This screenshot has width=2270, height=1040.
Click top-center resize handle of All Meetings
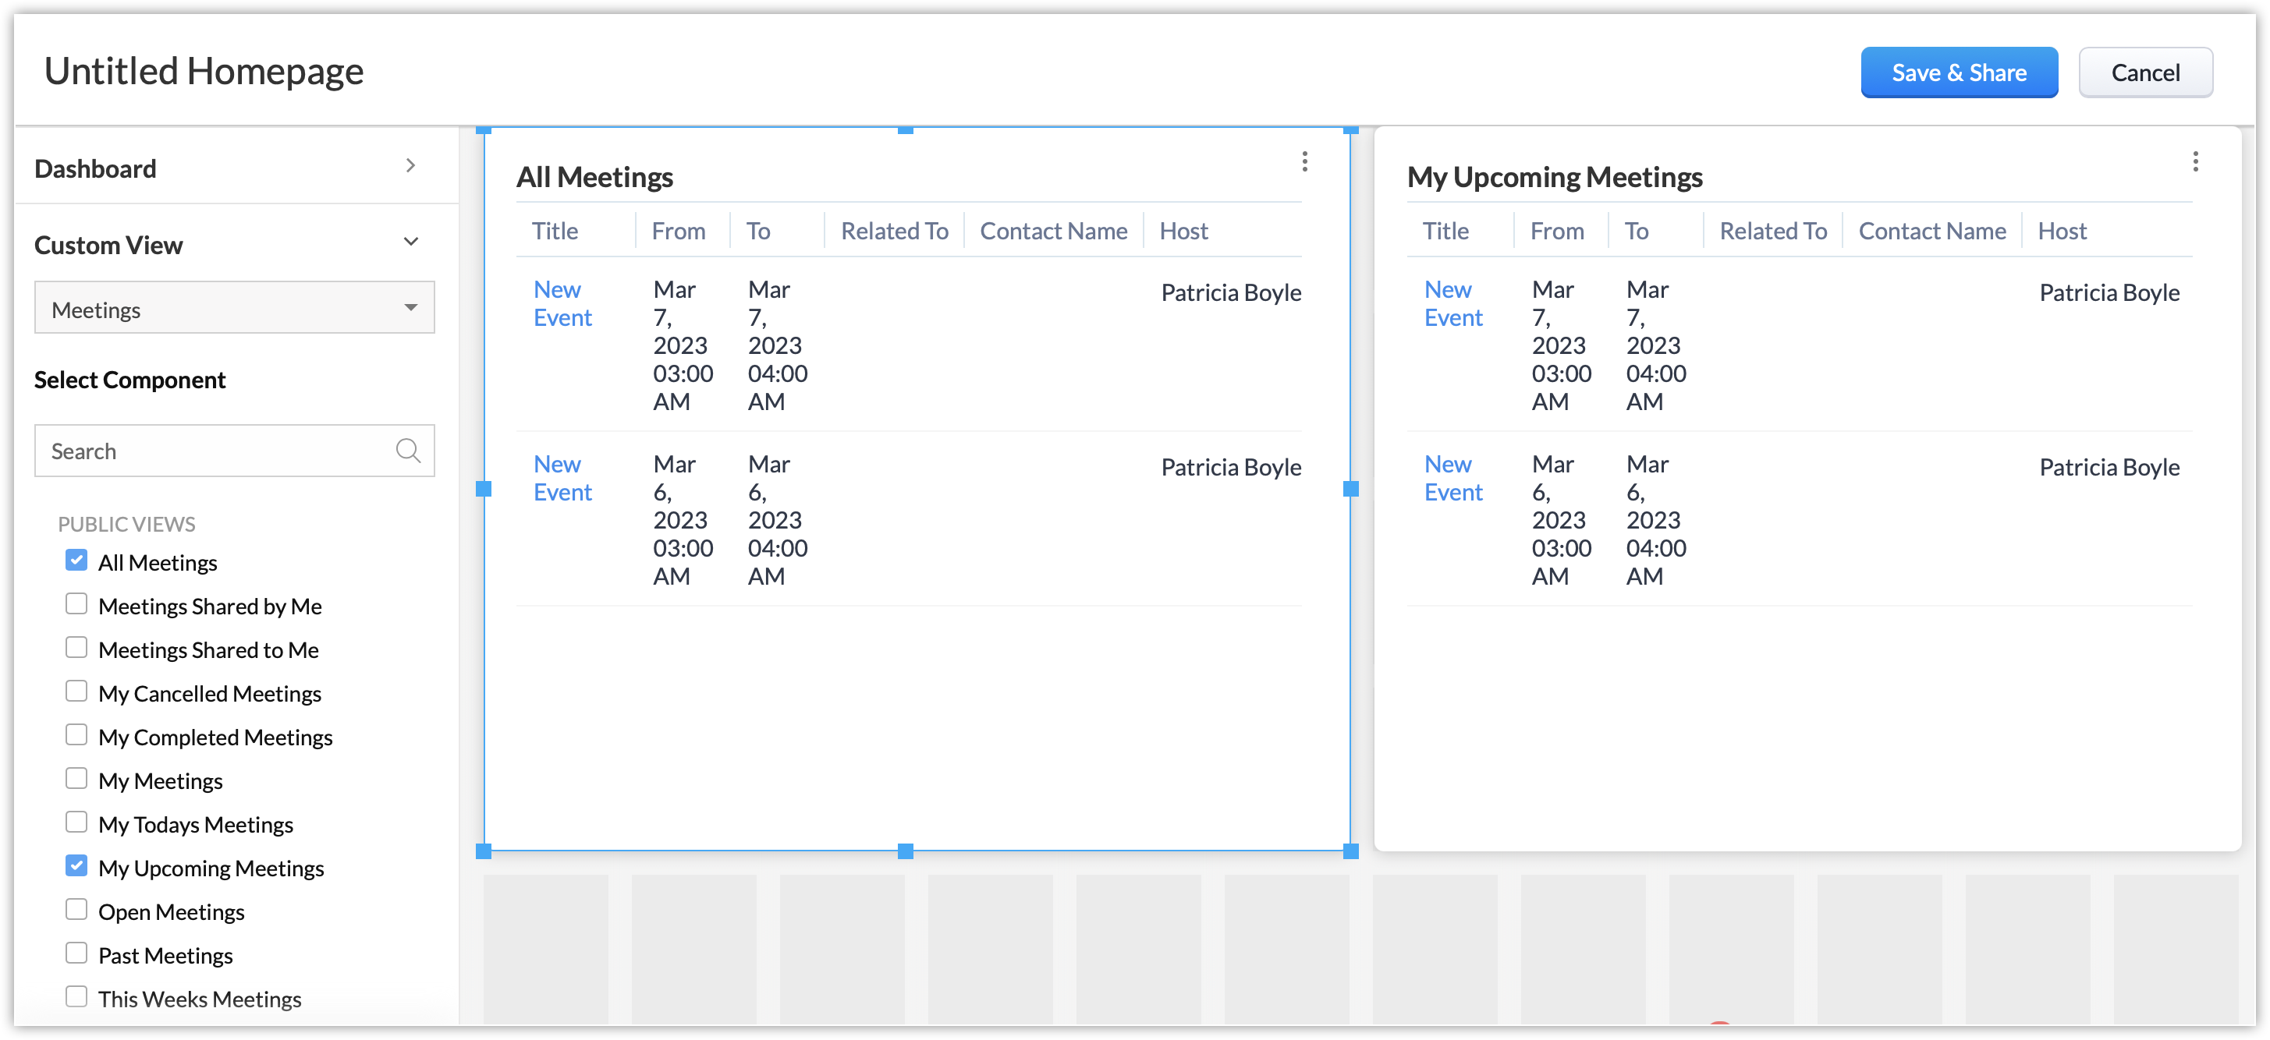pos(905,130)
